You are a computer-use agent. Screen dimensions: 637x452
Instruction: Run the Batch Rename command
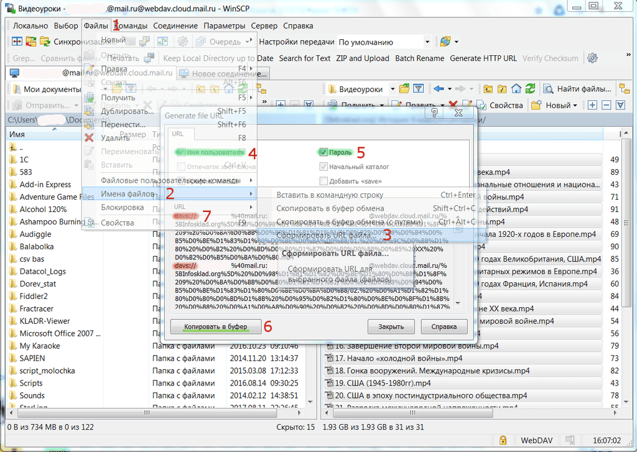click(420, 58)
